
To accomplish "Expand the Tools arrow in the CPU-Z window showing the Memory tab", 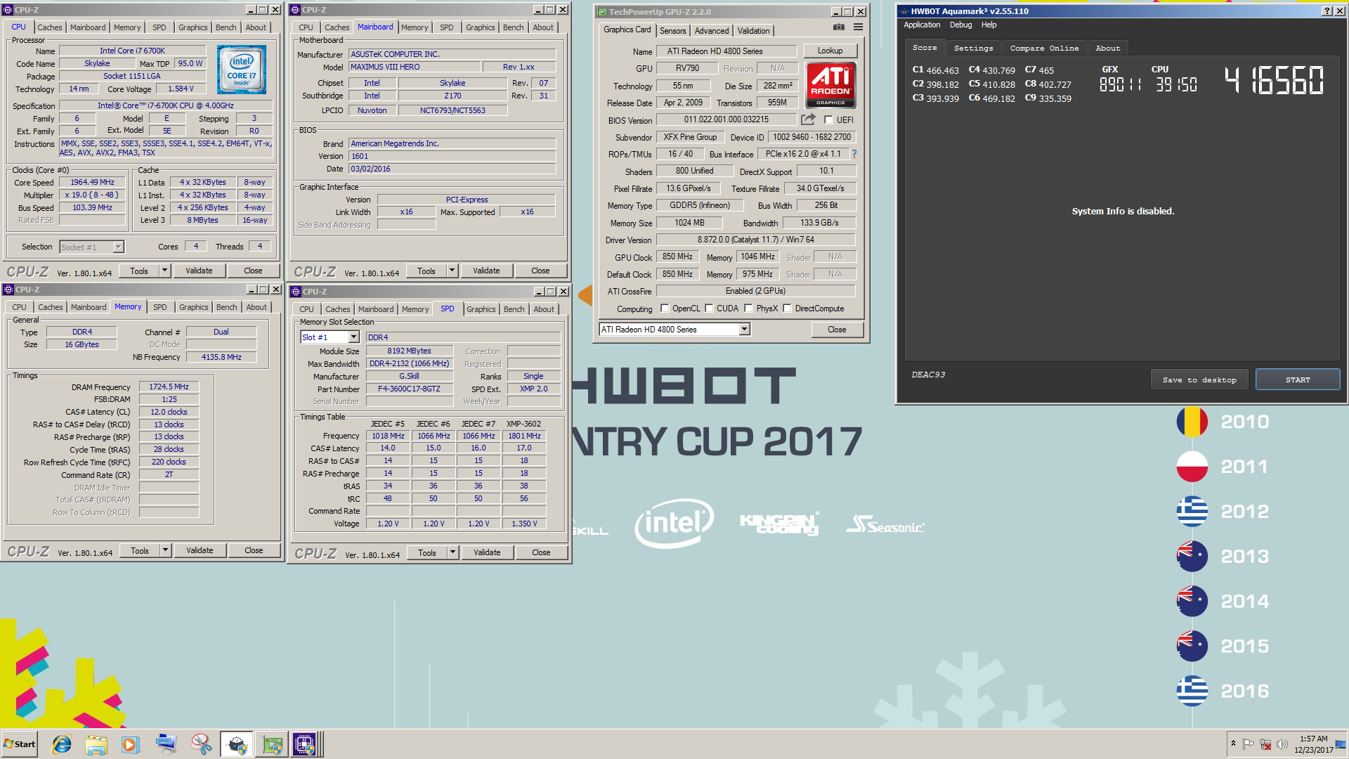I will coord(165,550).
